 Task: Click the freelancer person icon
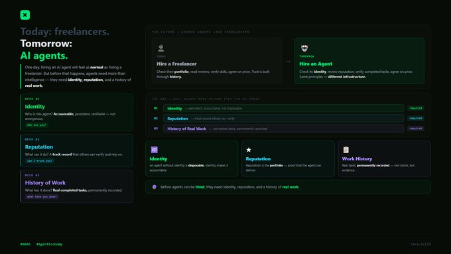click(161, 48)
